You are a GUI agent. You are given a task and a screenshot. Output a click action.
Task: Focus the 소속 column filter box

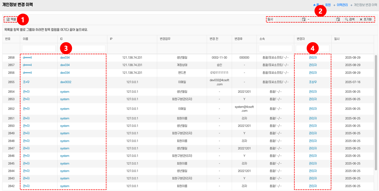275,48
